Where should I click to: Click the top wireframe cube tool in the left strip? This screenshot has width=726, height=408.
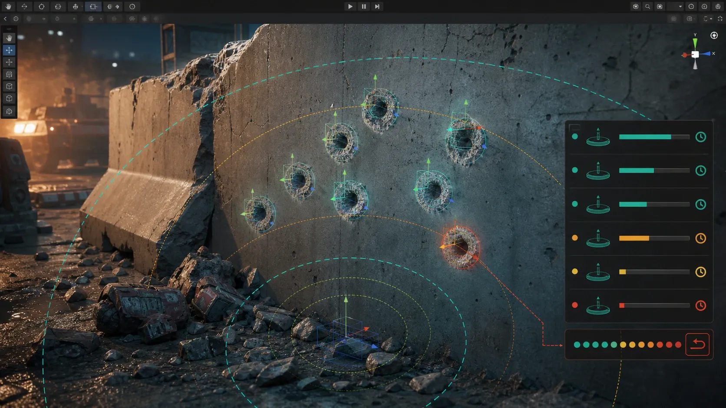tap(9, 87)
